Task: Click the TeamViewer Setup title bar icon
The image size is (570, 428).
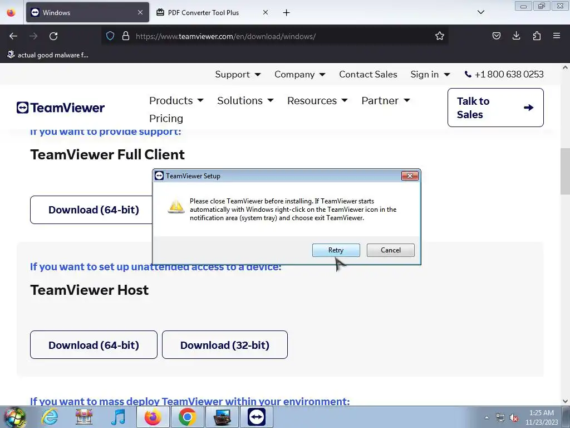Action: coord(159,176)
